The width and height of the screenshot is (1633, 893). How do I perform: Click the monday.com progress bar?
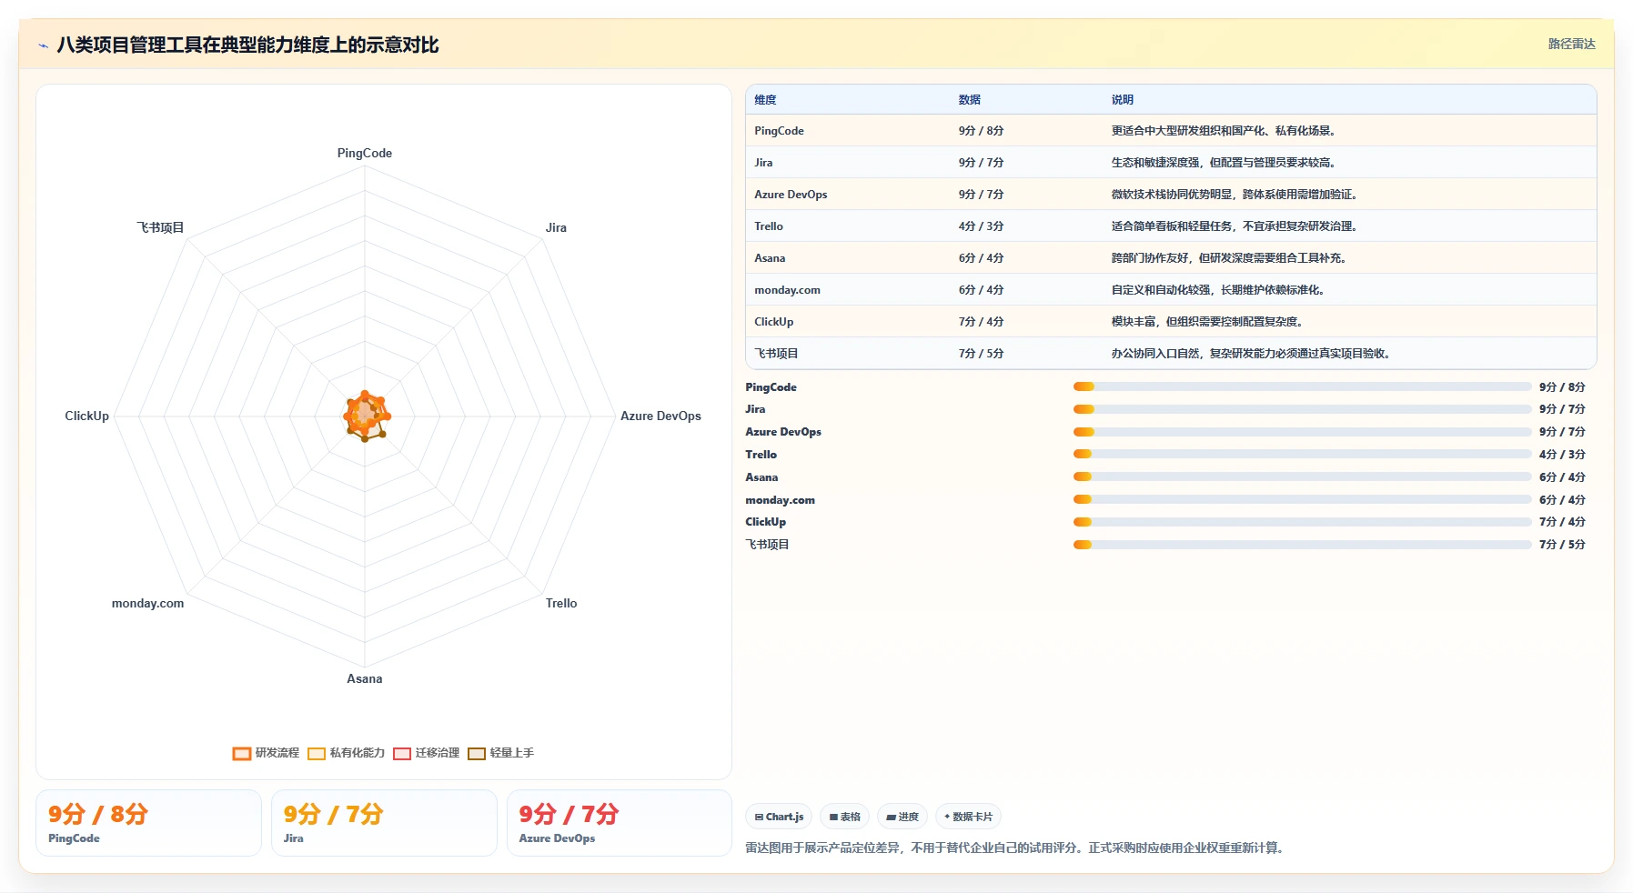click(1302, 499)
